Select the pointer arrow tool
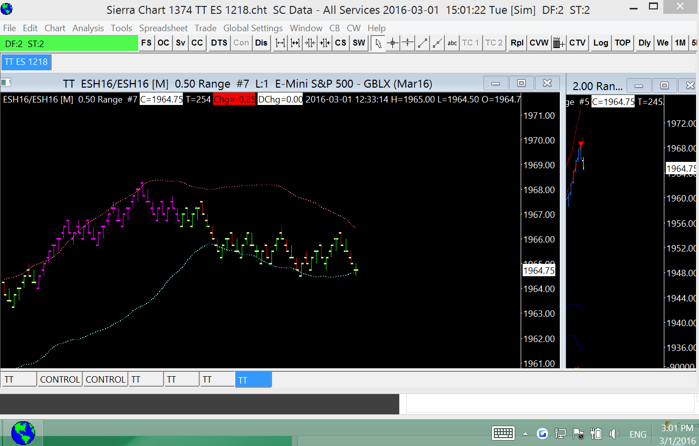 (378, 43)
